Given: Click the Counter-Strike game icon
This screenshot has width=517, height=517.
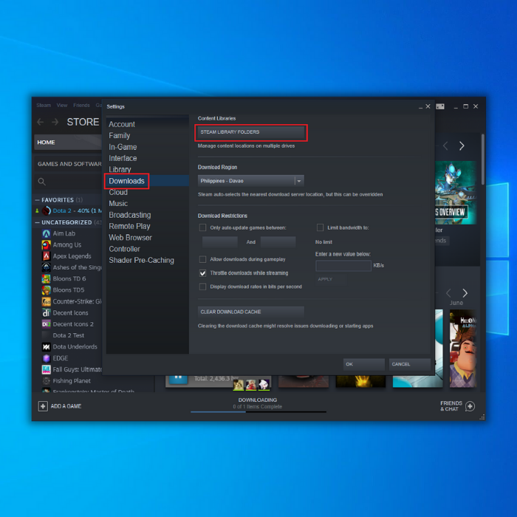Looking at the screenshot, I should [x=46, y=301].
